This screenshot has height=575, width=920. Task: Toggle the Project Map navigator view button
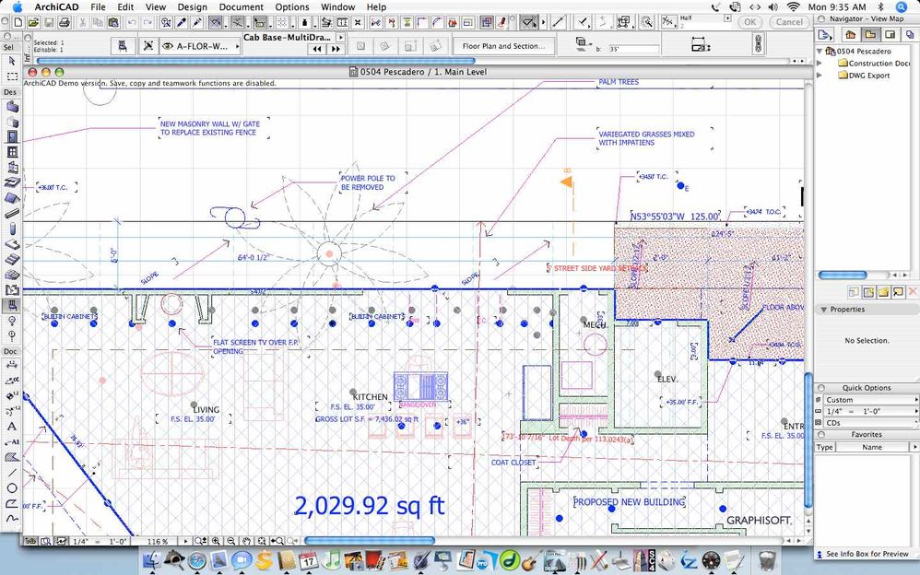[x=849, y=34]
